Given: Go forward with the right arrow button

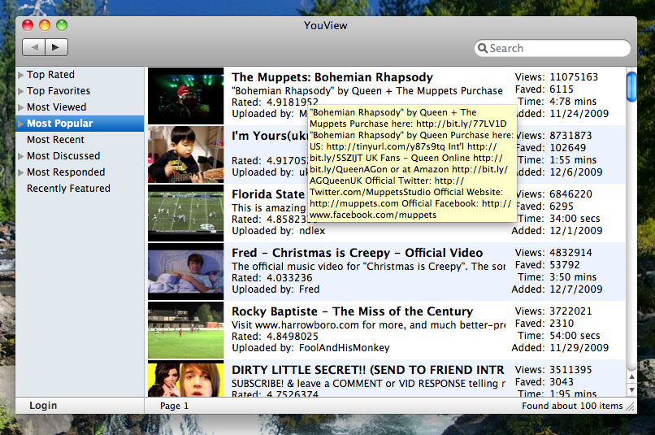Looking at the screenshot, I should point(56,47).
